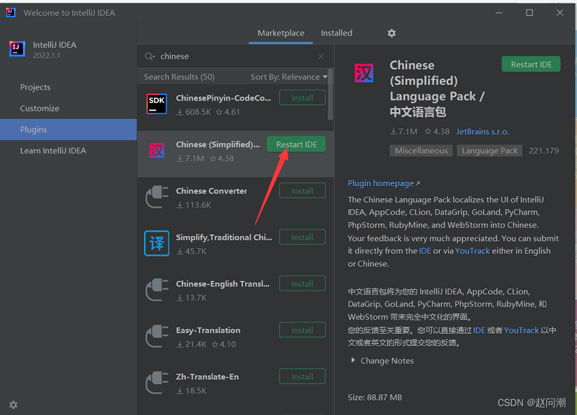Install the Chinese Converter plugin
Image resolution: width=577 pixels, height=415 pixels.
[302, 191]
